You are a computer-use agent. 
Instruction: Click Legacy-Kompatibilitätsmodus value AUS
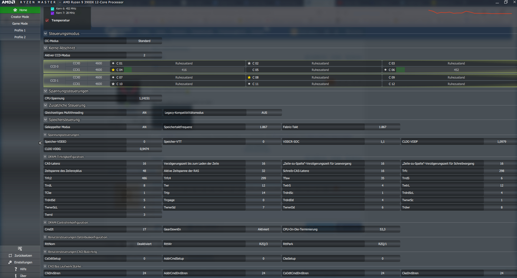[x=264, y=113]
